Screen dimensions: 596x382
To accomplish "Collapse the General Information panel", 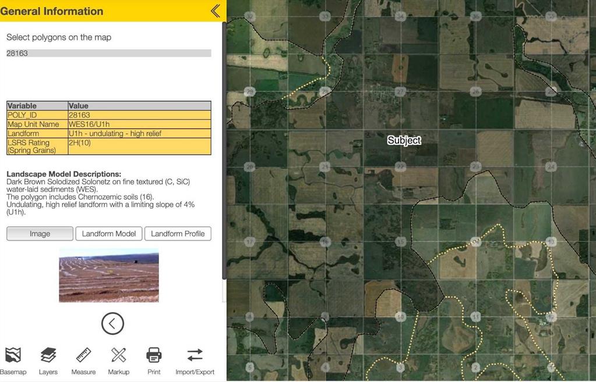I will 216,10.
